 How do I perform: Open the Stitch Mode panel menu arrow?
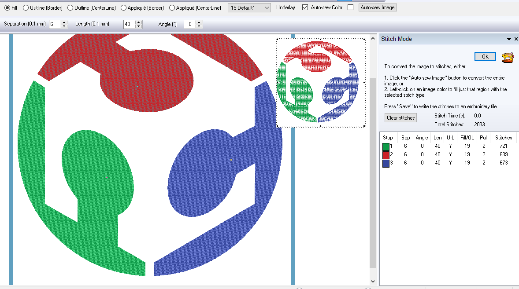coord(509,39)
